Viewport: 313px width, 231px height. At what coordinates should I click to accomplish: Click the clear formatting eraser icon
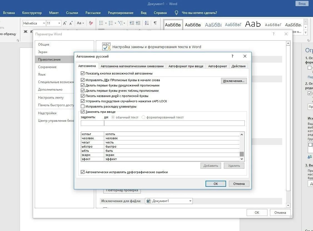point(91,23)
